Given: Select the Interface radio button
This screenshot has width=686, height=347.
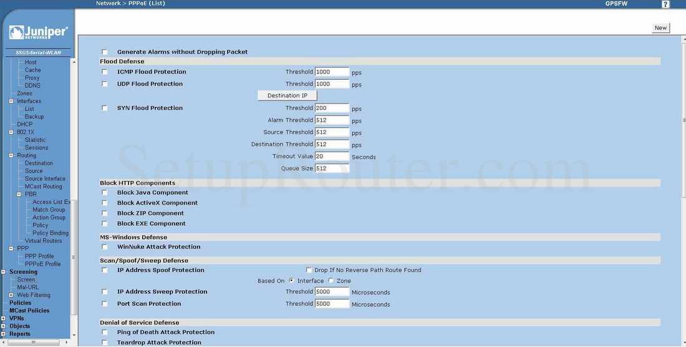Looking at the screenshot, I should tap(291, 280).
